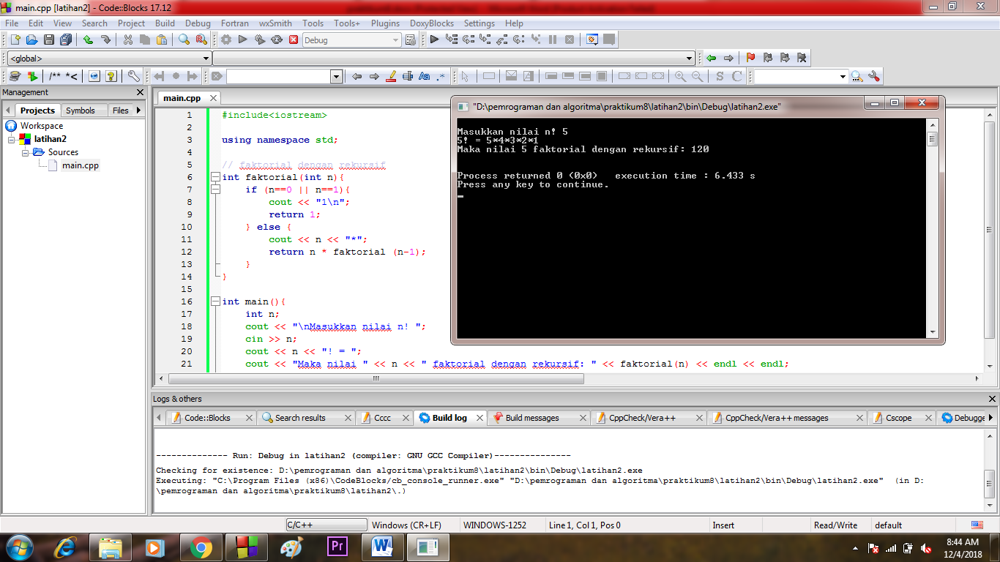Open the Plugins menu
Screen dimensions: 1000x562
(385, 23)
